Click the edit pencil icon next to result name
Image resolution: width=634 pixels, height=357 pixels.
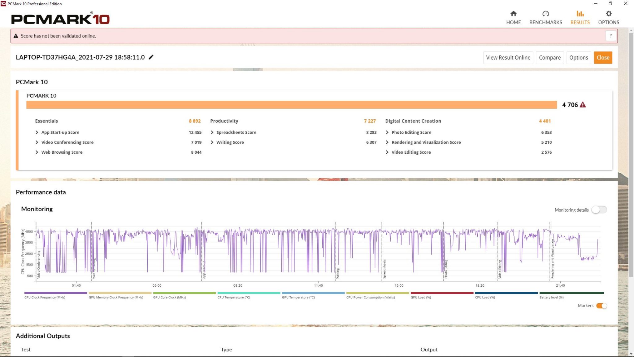[151, 57]
